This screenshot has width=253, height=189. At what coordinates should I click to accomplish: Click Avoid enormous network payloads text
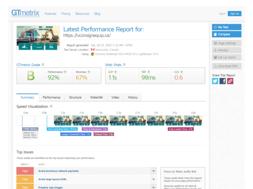[x=58, y=171]
